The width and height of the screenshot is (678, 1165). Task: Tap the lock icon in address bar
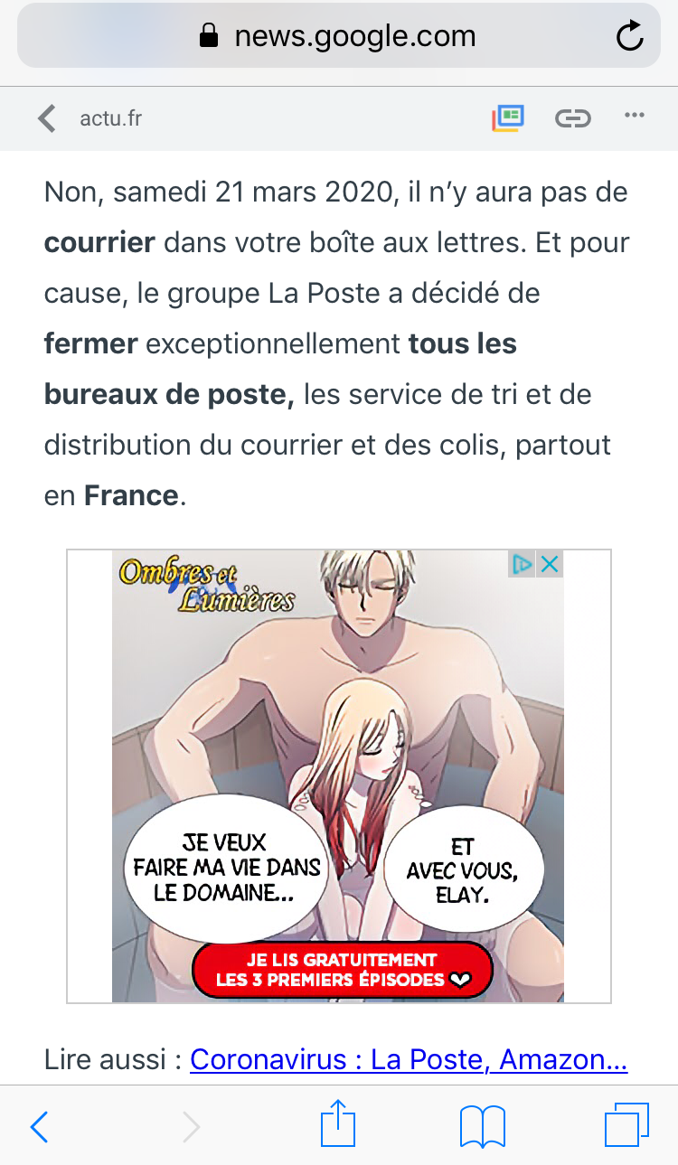[x=209, y=36]
